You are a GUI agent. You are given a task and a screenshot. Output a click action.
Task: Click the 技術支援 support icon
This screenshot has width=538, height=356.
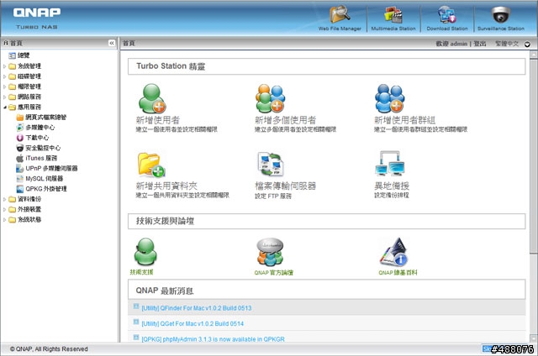[x=145, y=252]
